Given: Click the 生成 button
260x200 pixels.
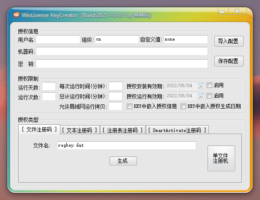Looking at the screenshot, I should click(x=123, y=161).
